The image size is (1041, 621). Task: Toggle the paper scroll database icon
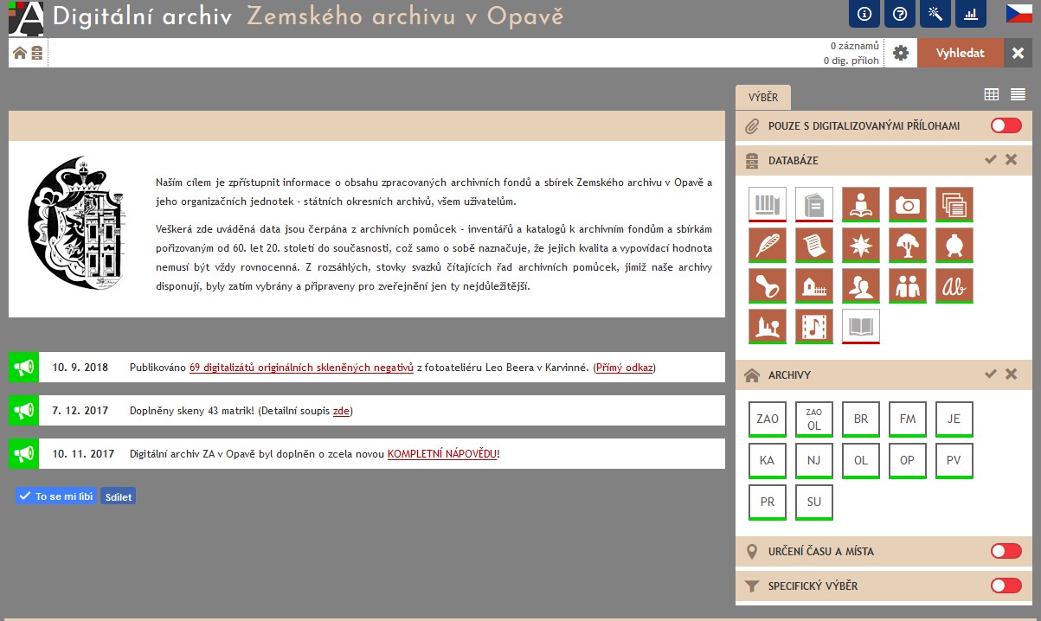tap(814, 246)
